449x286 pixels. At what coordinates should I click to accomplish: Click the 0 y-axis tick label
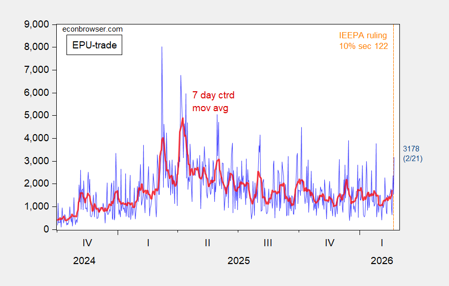point(46,229)
